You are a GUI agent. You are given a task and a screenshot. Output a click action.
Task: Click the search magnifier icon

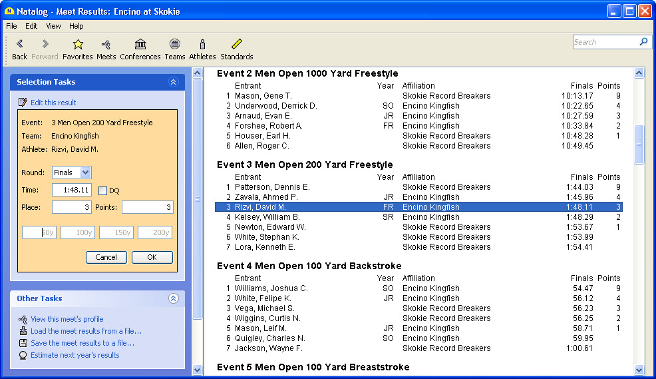tap(643, 42)
